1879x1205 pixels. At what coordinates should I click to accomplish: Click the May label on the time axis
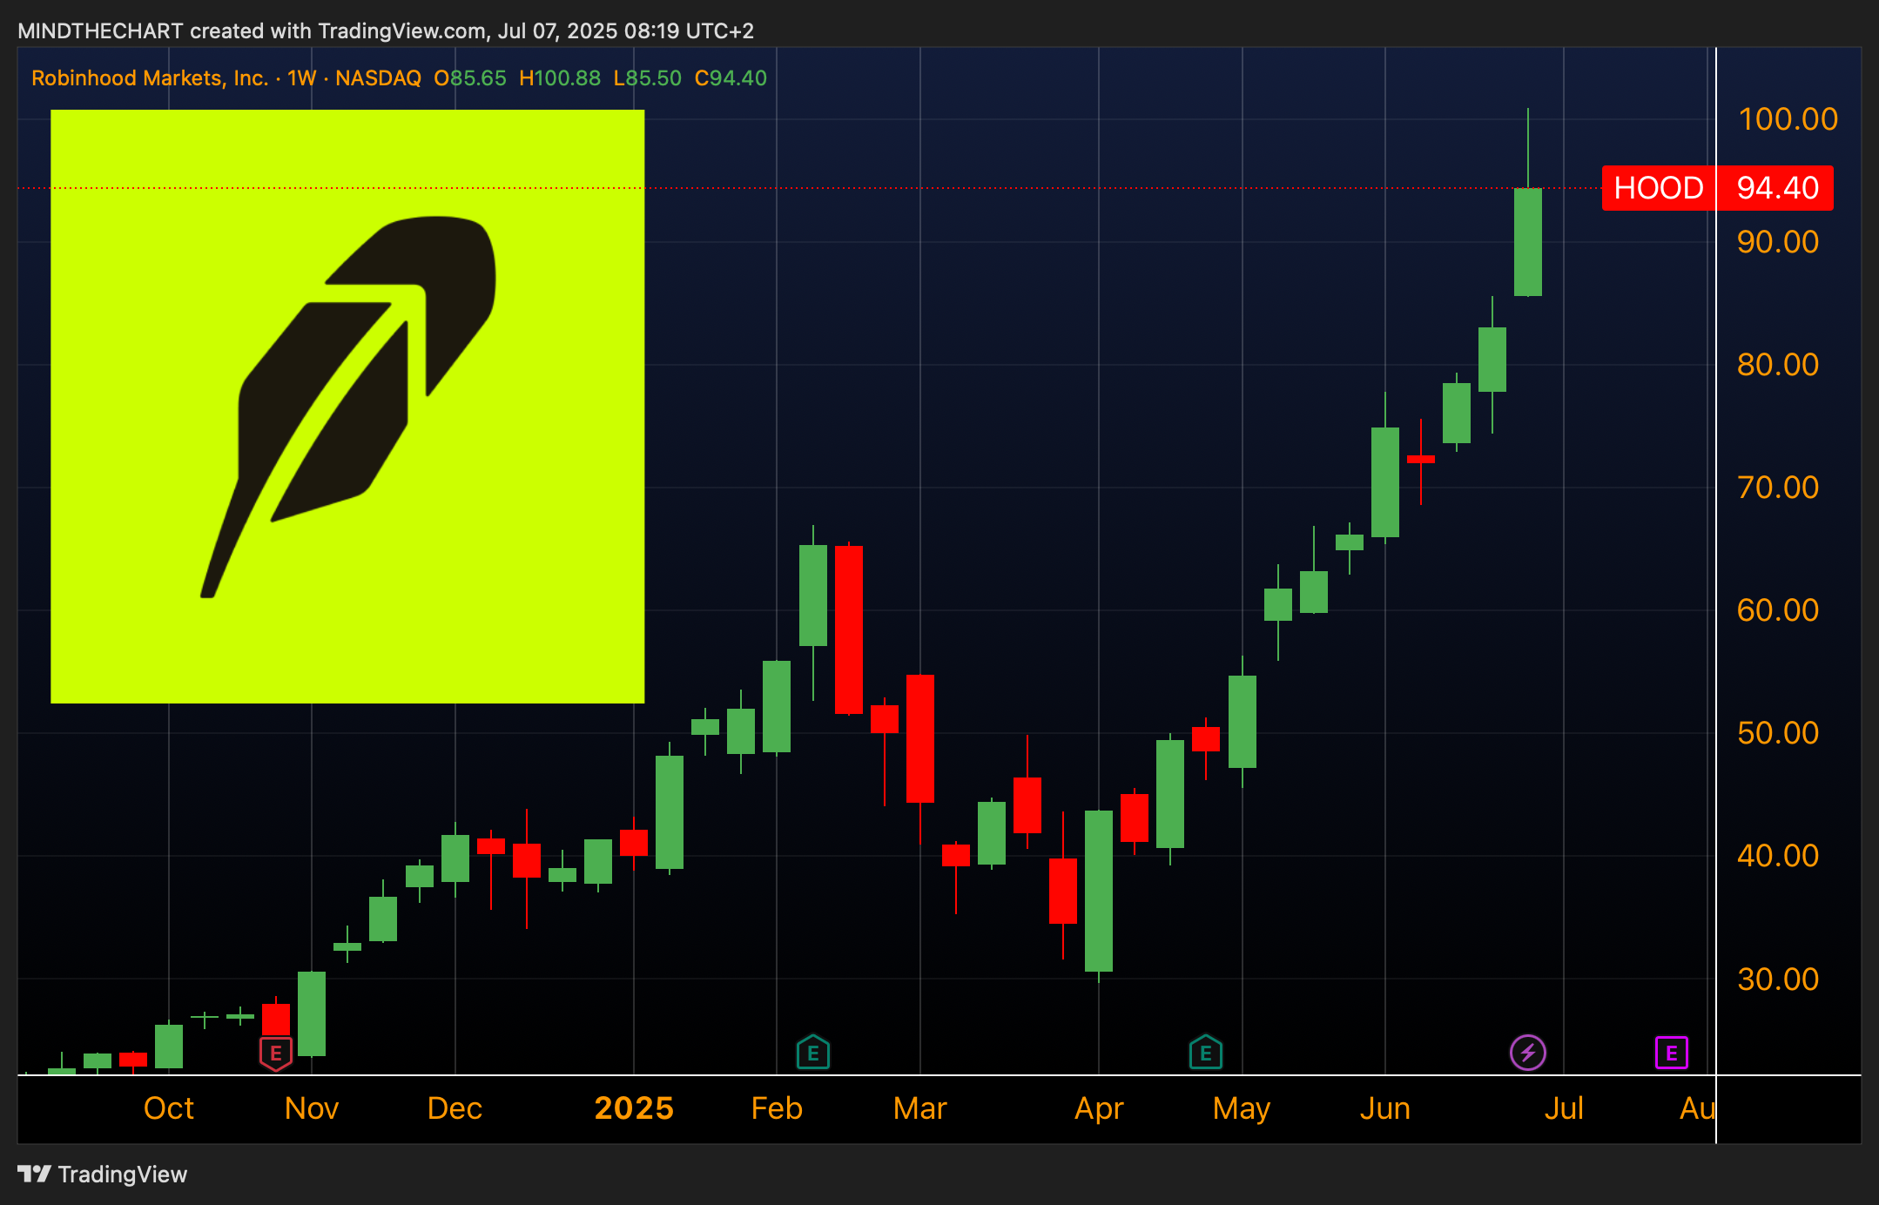1242,1109
